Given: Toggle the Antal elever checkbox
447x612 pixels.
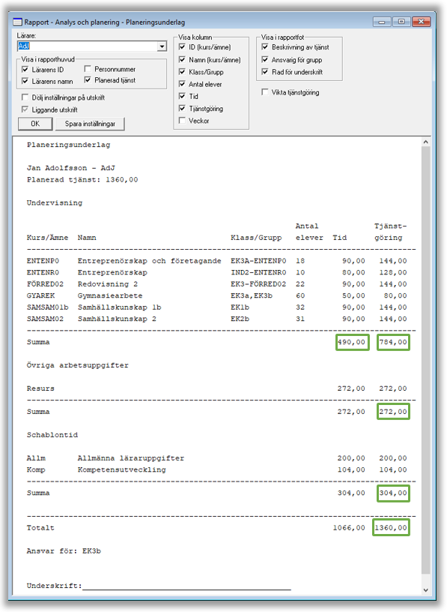Looking at the screenshot, I should point(182,84).
